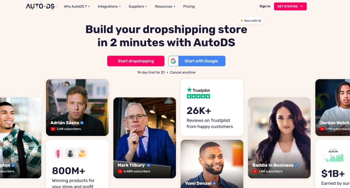Go to the Pricing page

click(x=189, y=6)
